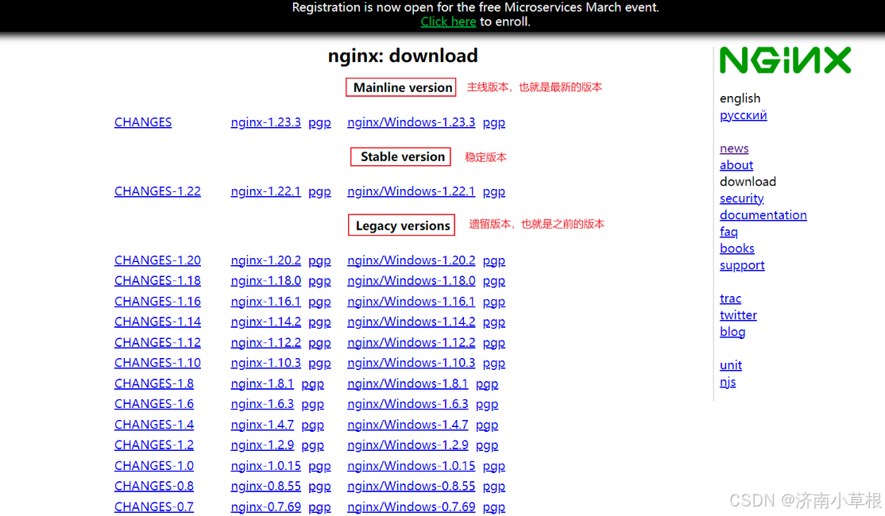Image resolution: width=885 pixels, height=516 pixels.
Task: Open CHANGES-1.6 link
Action: [x=154, y=404]
